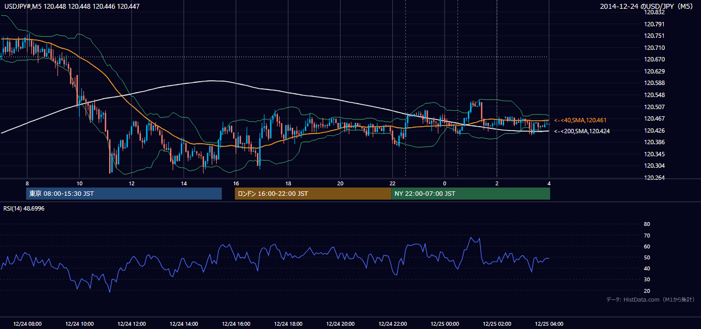
Task: Click the 12/24 16:00 time axis label
Action: (236, 324)
